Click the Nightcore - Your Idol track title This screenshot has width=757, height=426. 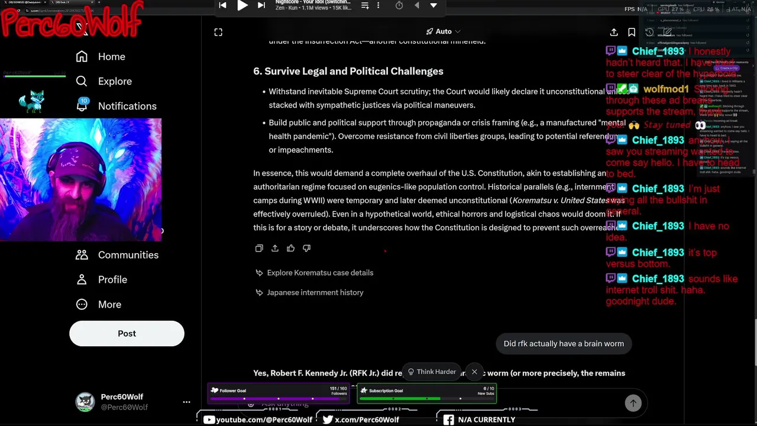(313, 2)
